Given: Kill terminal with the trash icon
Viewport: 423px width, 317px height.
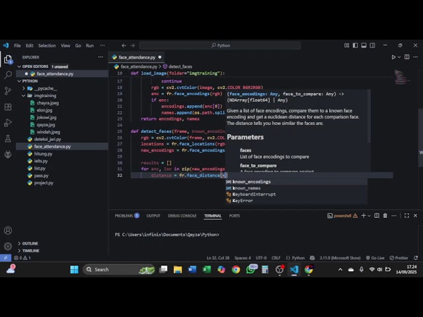Looking at the screenshot, I should pos(385,216).
